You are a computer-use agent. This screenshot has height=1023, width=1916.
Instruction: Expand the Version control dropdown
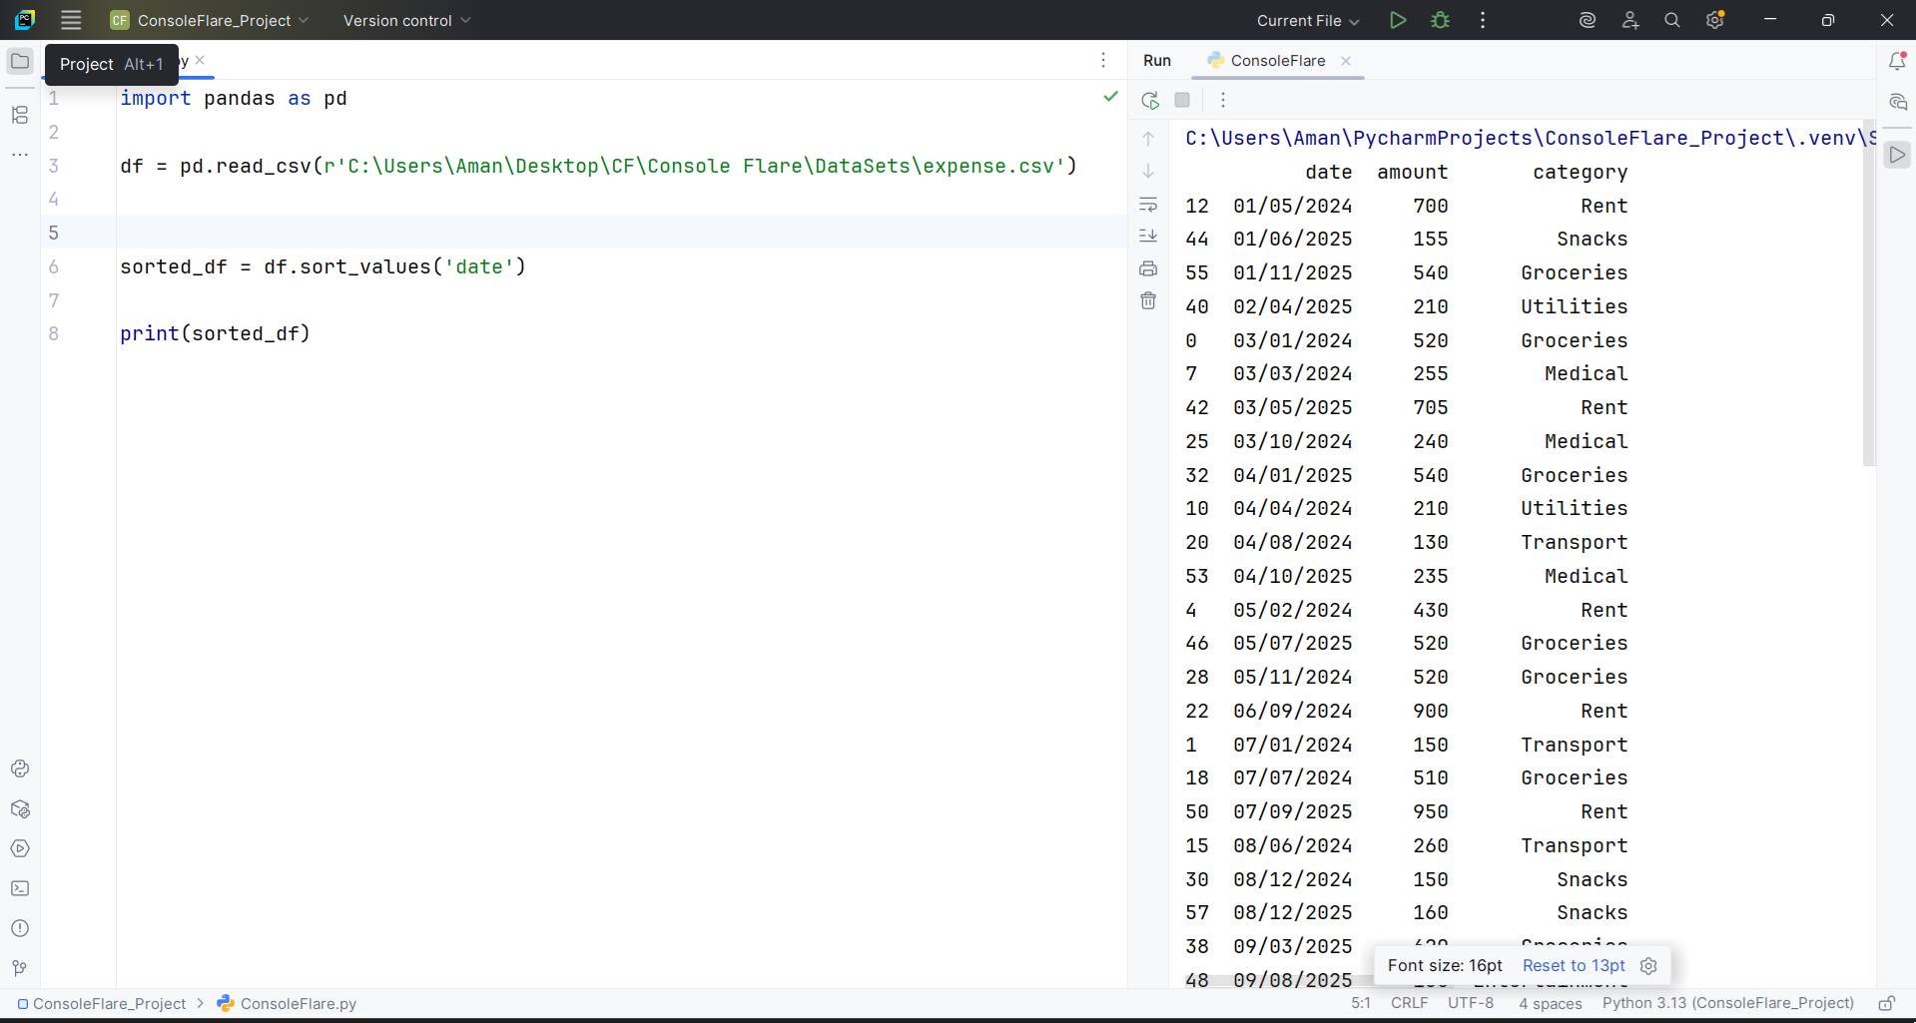pos(405,20)
